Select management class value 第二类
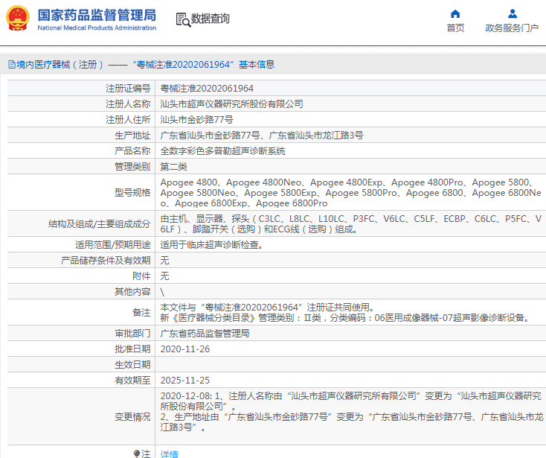 (174, 167)
